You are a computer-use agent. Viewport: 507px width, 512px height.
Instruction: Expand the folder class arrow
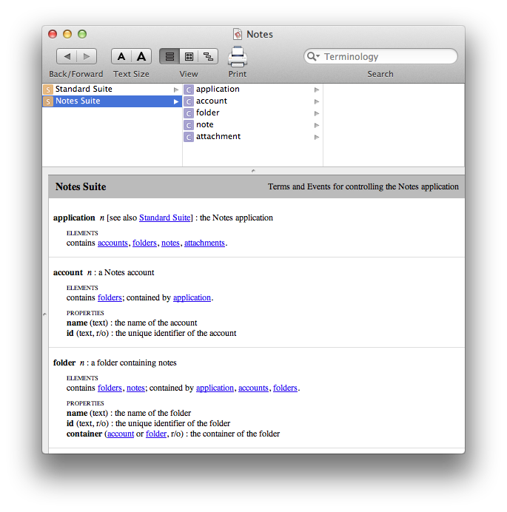(317, 113)
